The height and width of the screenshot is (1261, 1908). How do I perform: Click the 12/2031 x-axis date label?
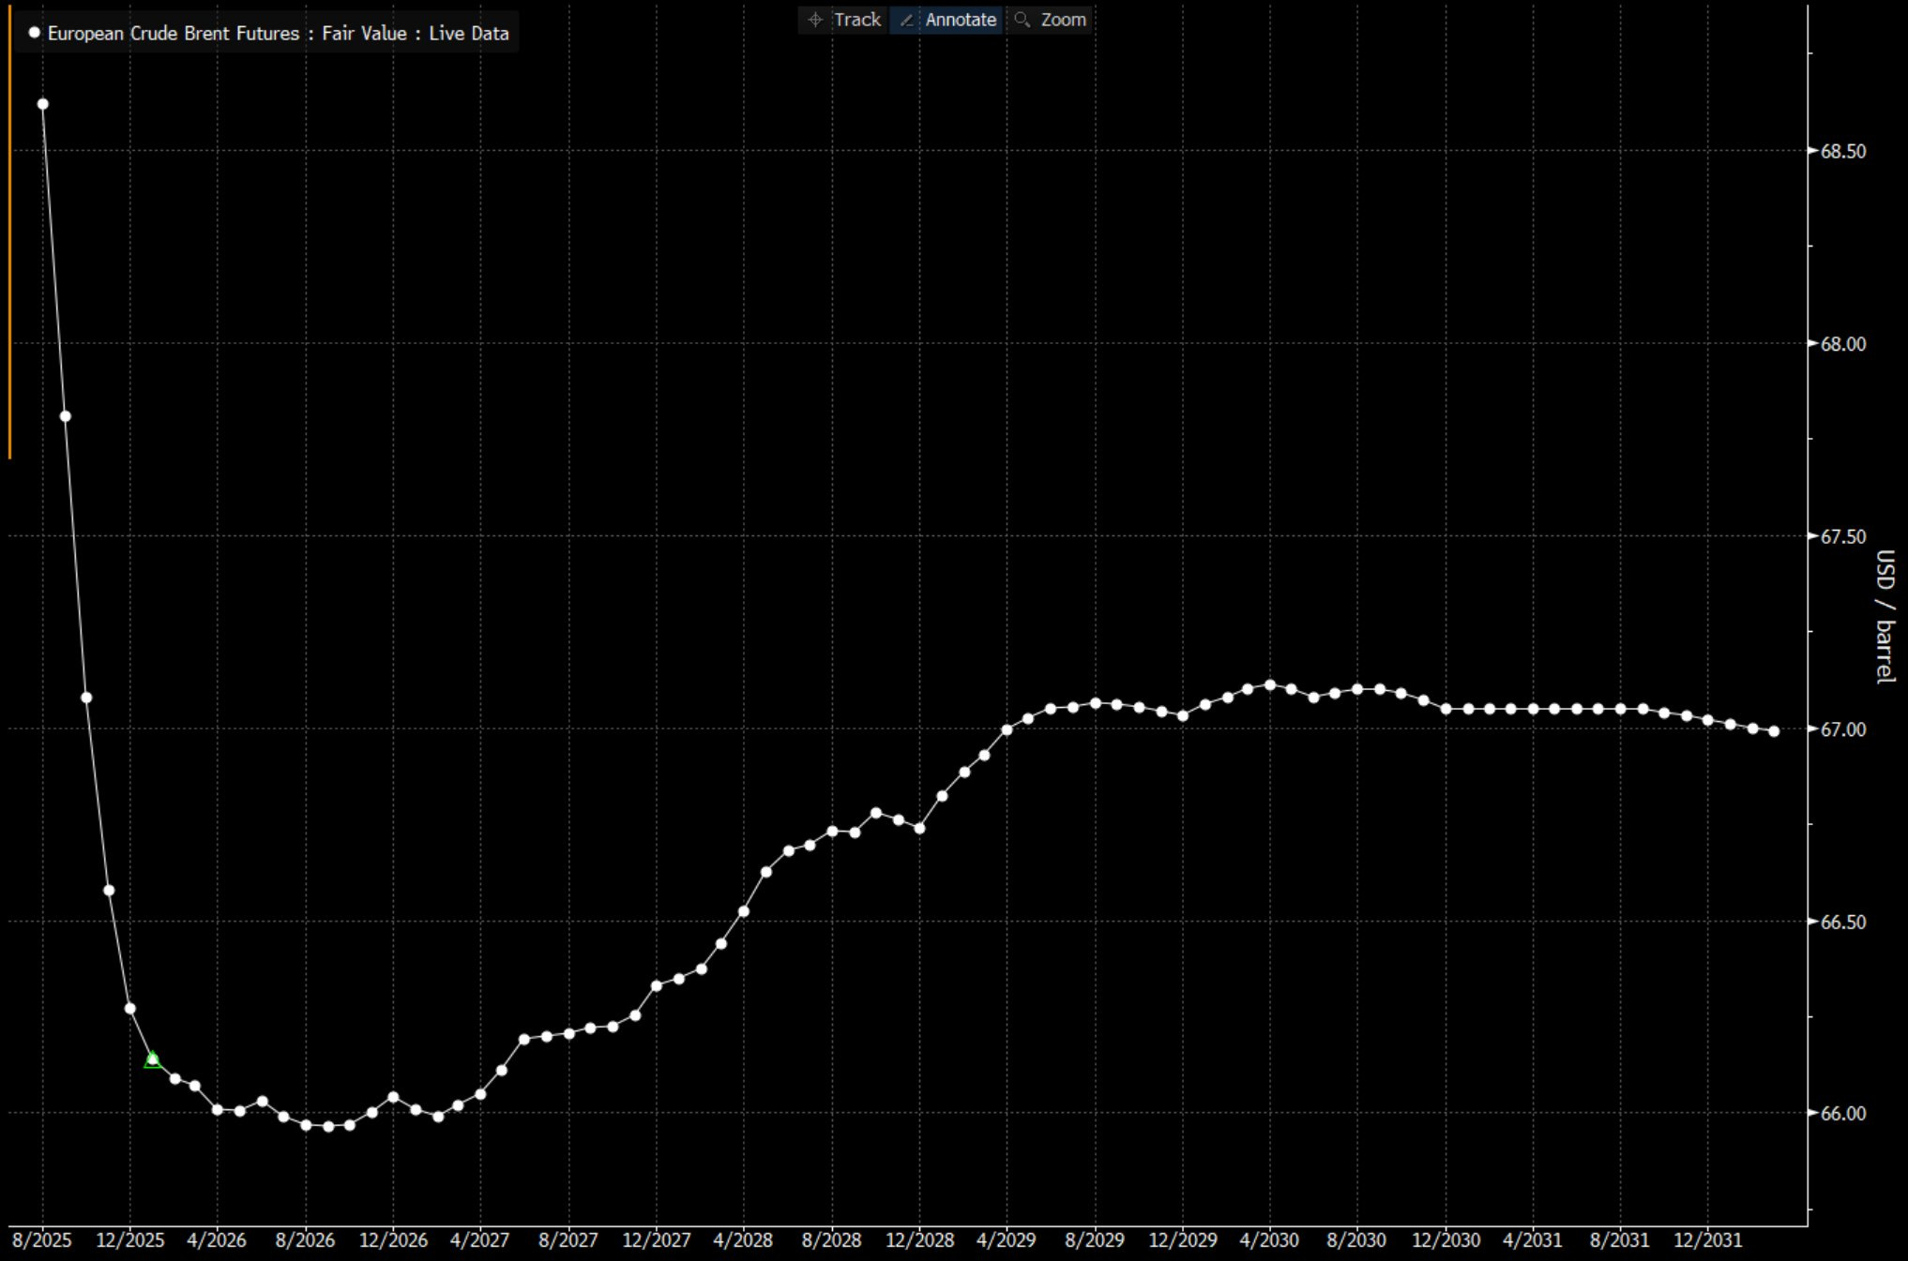click(1707, 1240)
